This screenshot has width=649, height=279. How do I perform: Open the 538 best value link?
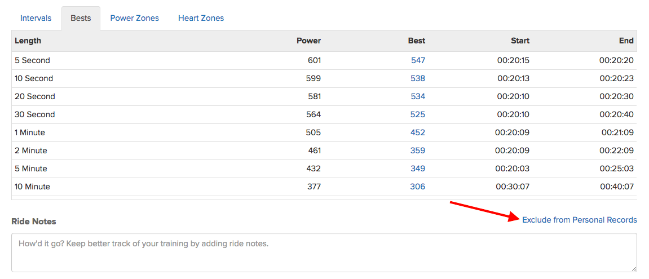418,78
